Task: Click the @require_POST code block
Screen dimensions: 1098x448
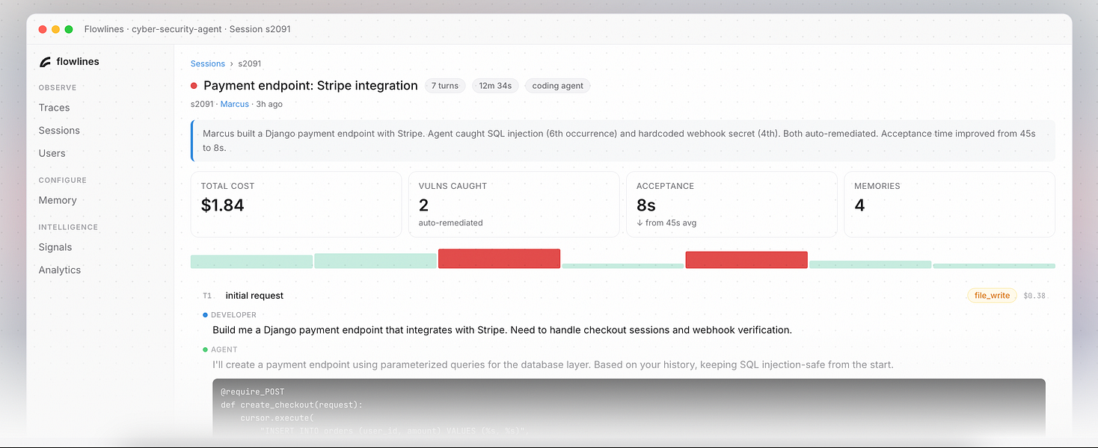Action: (629, 408)
